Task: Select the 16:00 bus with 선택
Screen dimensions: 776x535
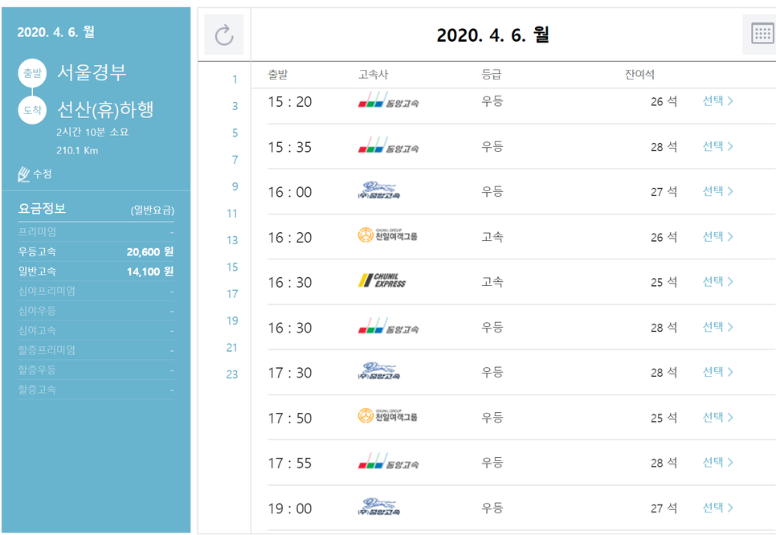Action: (717, 191)
